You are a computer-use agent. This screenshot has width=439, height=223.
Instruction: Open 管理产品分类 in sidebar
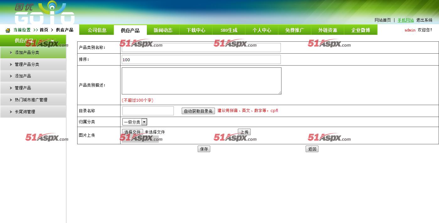coord(33,64)
